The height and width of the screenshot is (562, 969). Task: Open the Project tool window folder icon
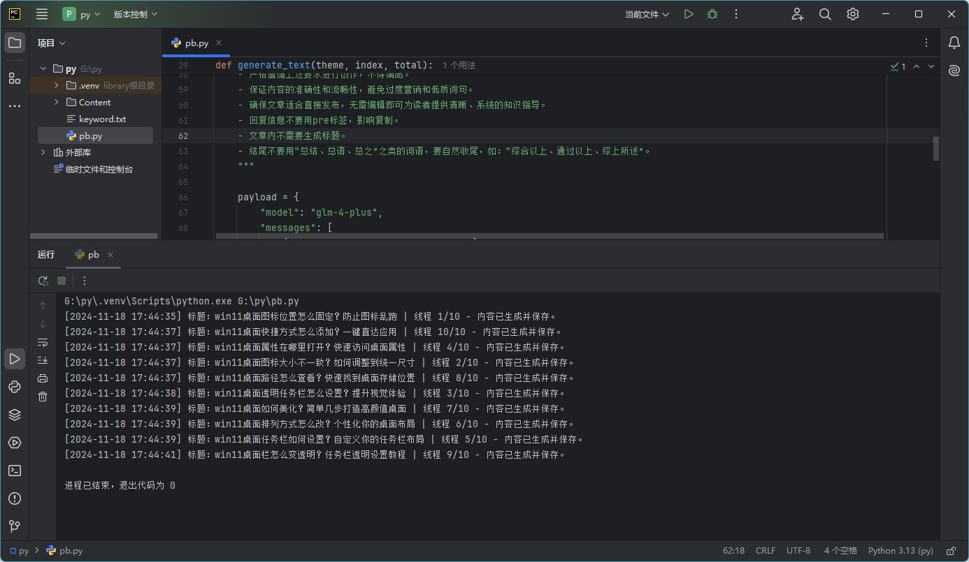click(x=15, y=43)
